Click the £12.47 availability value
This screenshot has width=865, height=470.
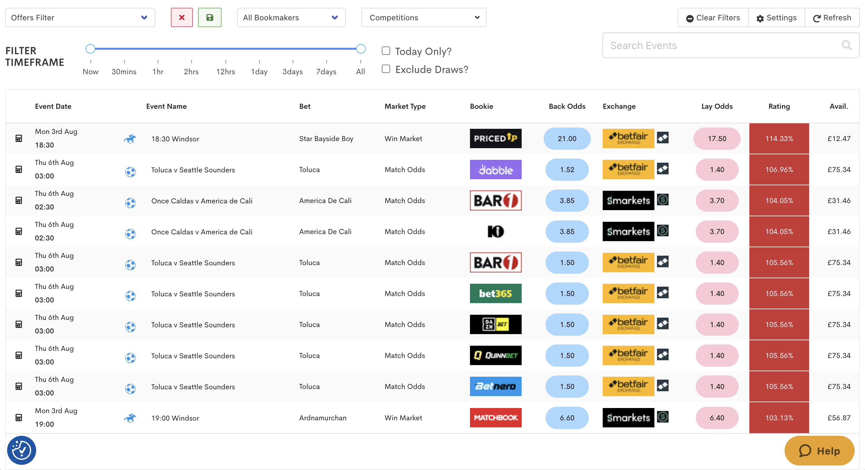coord(839,138)
